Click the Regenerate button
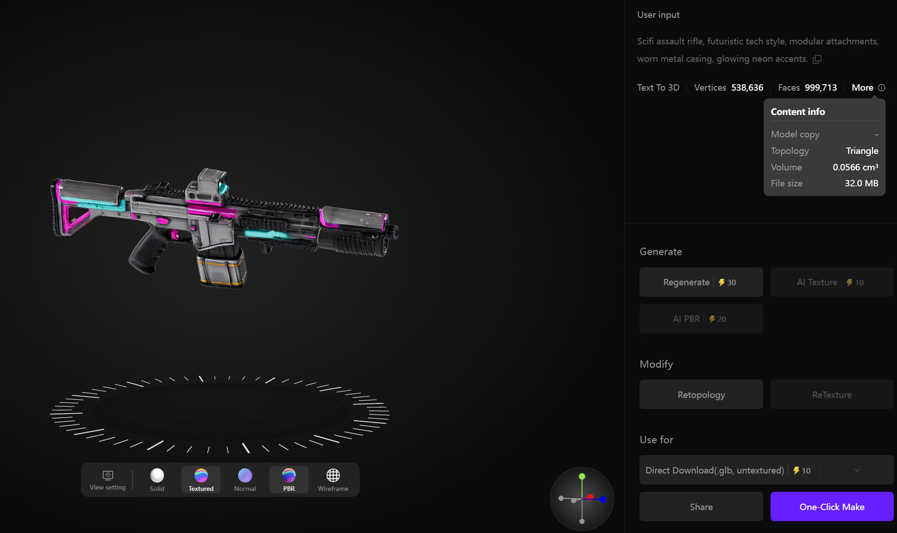Screen dimensions: 897x533 pyautogui.click(x=700, y=281)
